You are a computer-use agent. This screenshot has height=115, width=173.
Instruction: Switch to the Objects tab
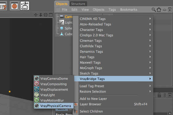(x=62, y=4)
